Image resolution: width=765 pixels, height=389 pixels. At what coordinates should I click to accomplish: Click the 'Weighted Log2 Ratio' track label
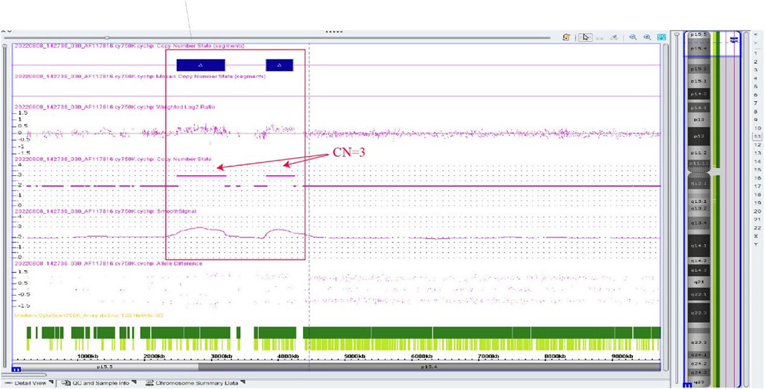tap(115, 106)
